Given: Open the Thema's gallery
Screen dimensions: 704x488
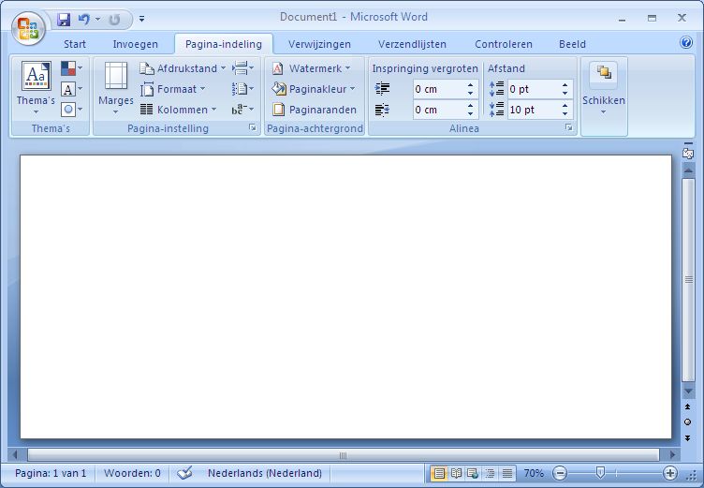Looking at the screenshot, I should coord(36,88).
